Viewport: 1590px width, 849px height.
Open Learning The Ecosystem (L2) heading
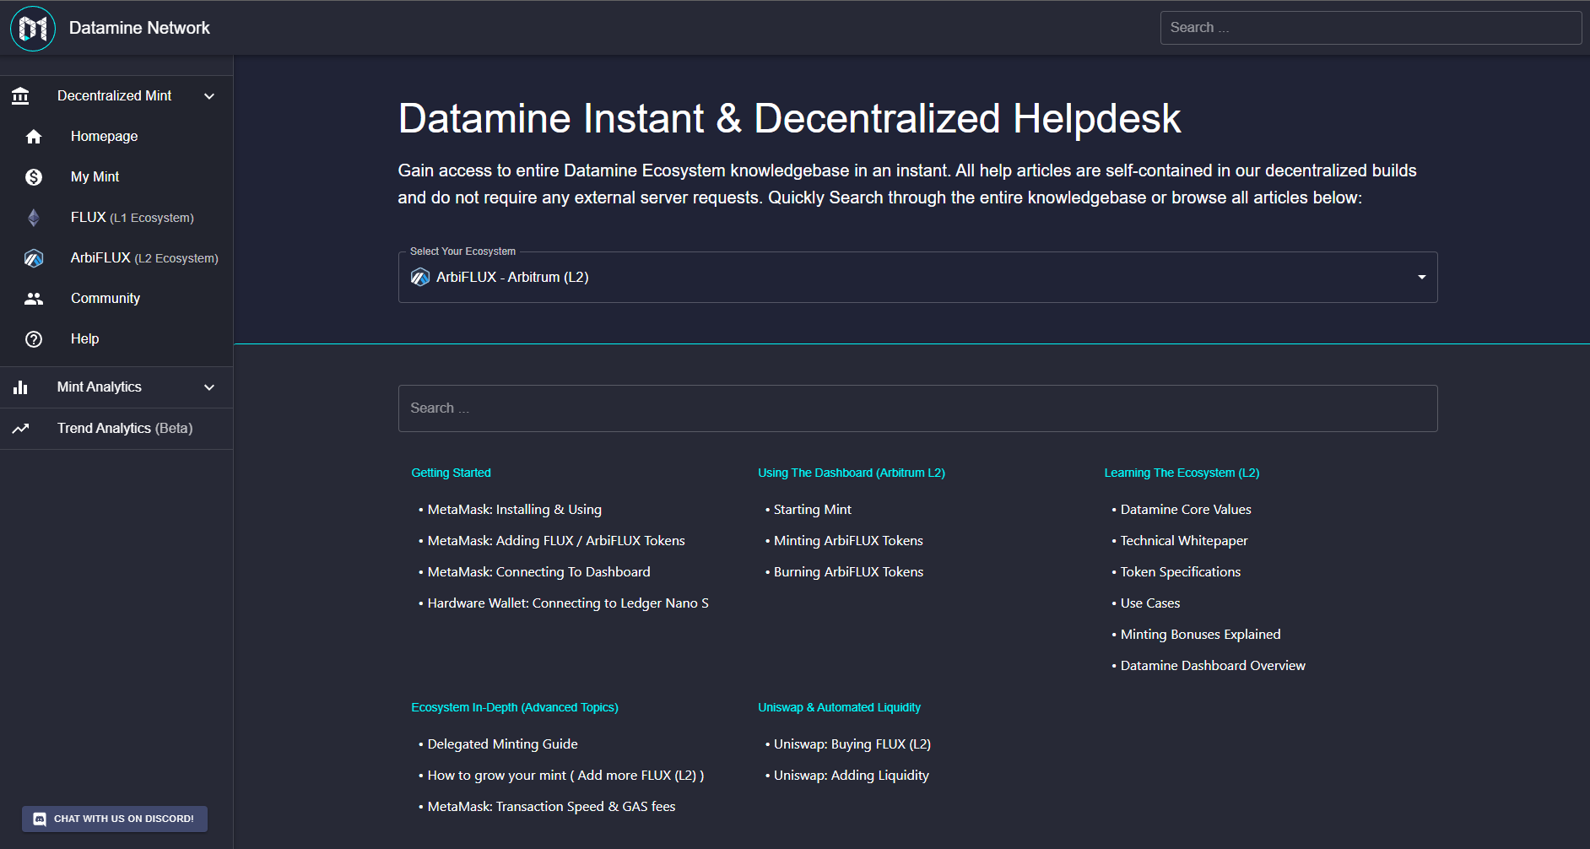pyautogui.click(x=1182, y=473)
